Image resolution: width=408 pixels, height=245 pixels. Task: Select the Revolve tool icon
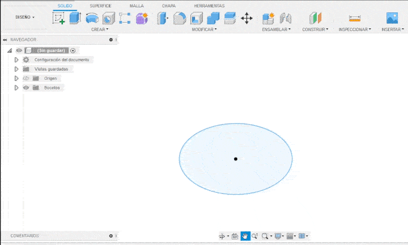tap(92, 18)
